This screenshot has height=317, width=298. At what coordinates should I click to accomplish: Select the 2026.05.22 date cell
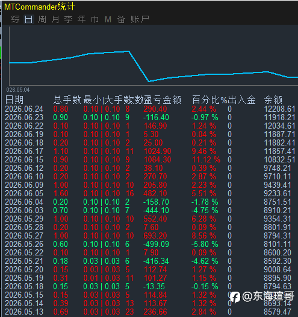coord(24,253)
